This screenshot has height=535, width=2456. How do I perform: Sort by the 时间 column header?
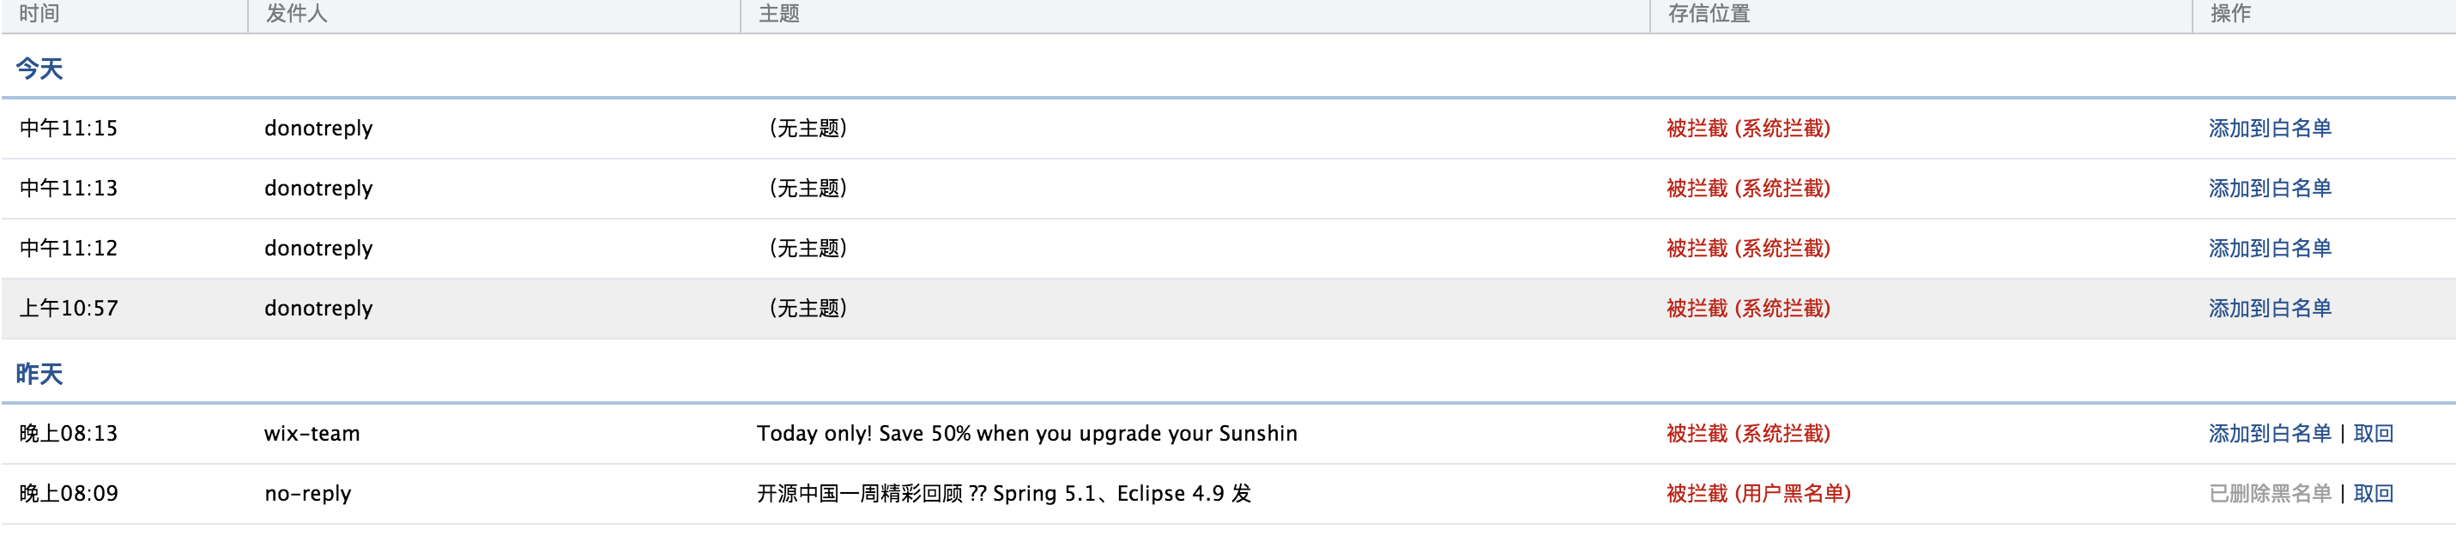tap(39, 14)
